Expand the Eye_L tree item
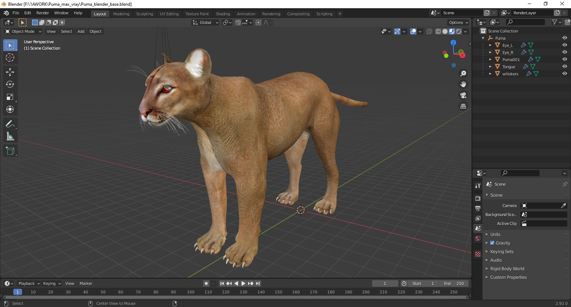The image size is (571, 307). coord(490,45)
